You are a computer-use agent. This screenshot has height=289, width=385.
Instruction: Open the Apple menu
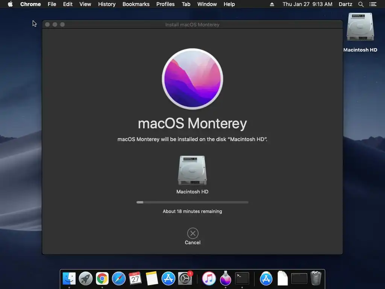pos(10,4)
